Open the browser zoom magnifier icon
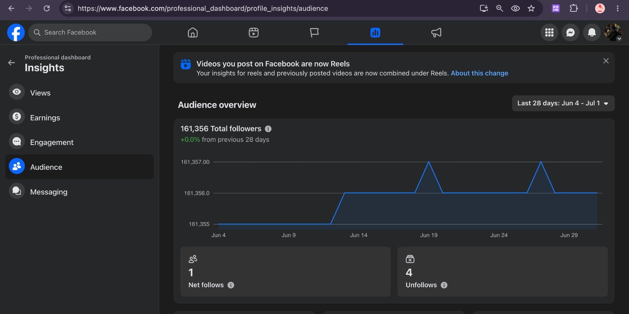This screenshot has height=314, width=629. point(500,8)
